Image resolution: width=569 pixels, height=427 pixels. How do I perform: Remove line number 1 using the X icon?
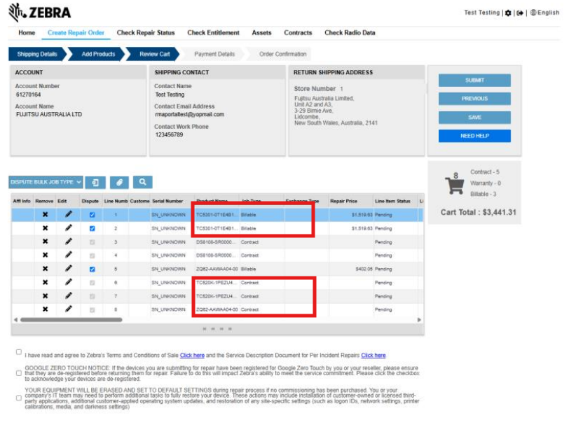tap(45, 215)
